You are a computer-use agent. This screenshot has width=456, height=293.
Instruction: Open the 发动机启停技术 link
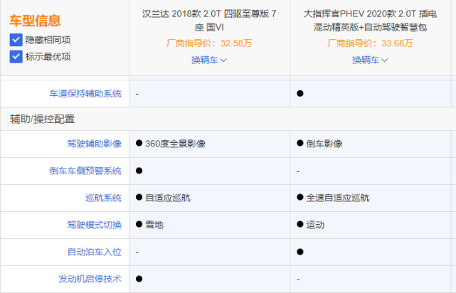[x=90, y=279]
